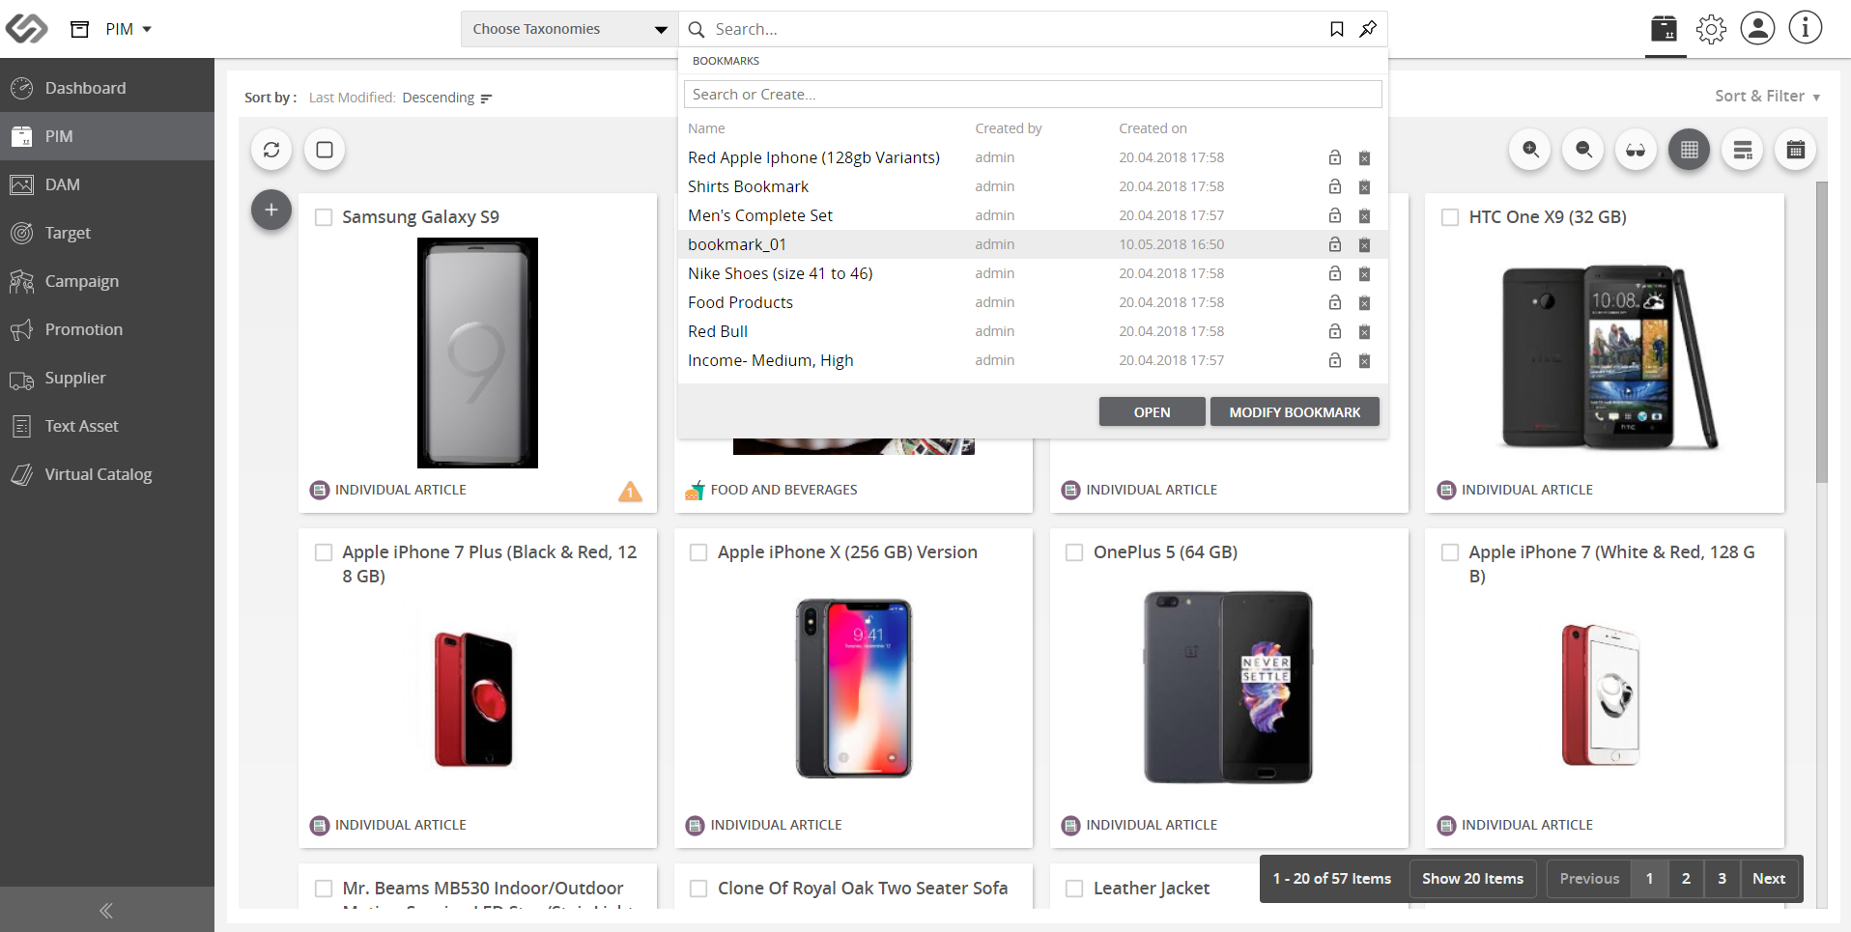Delete Red Apple Iphone bookmark

[1364, 158]
